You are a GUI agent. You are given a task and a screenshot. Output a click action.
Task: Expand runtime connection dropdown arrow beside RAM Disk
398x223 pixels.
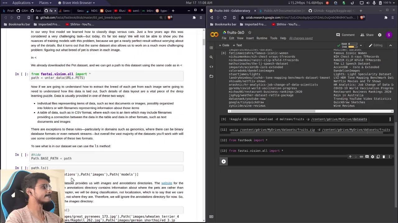point(361,46)
